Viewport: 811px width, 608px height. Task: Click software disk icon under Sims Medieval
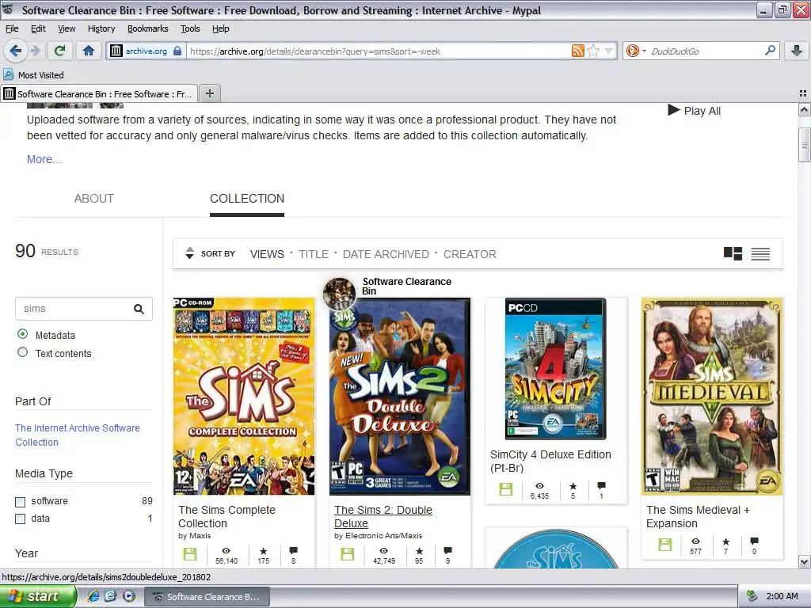pyautogui.click(x=665, y=545)
